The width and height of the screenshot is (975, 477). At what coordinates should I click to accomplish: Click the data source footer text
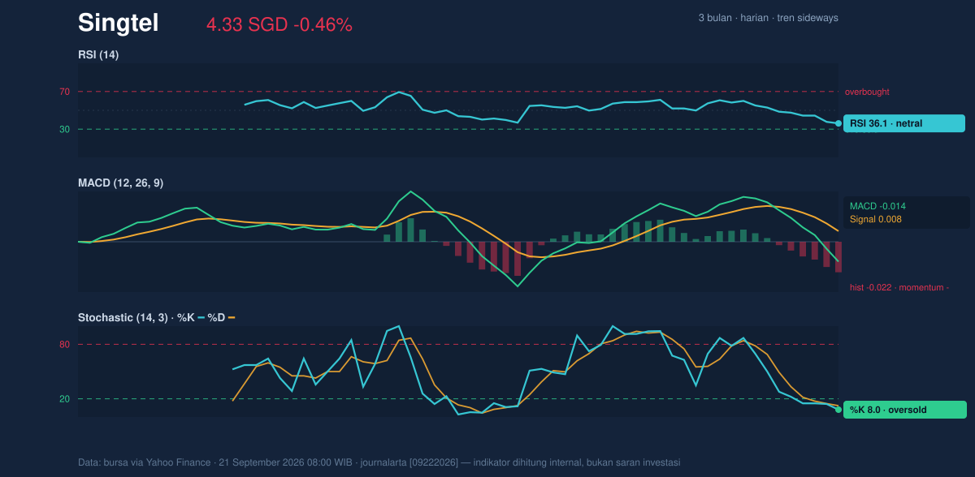pyautogui.click(x=379, y=462)
